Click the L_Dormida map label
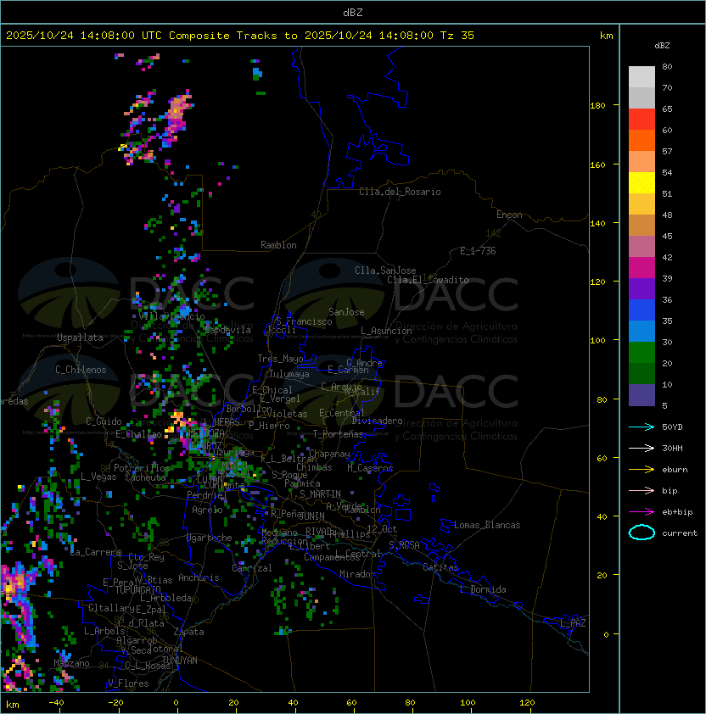Screen dimensions: 706x714 (x=483, y=589)
